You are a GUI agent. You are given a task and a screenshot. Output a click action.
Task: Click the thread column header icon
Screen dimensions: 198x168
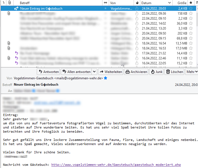click(x=4, y=2)
